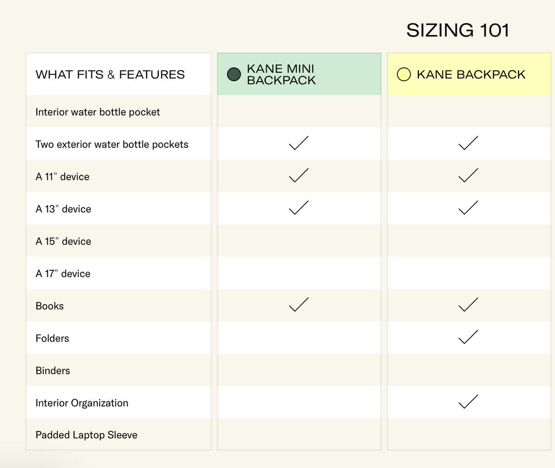Select the yellow Kane Backpack color circle
Screen dimensions: 555x468
coord(404,74)
